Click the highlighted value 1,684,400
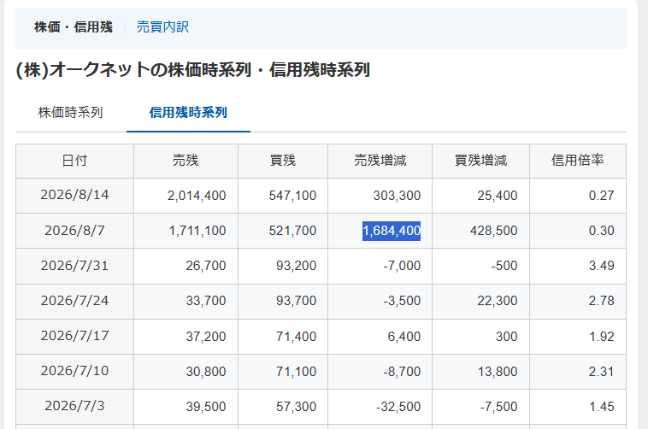 pyautogui.click(x=392, y=231)
